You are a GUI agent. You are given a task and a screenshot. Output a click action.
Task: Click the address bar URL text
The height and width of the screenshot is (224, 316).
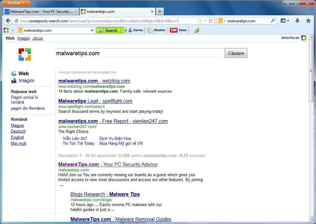point(99,21)
